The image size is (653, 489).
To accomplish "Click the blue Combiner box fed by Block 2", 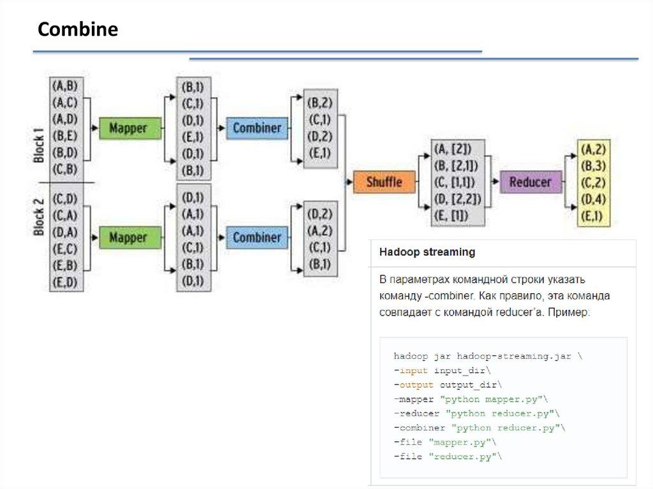I will point(256,238).
